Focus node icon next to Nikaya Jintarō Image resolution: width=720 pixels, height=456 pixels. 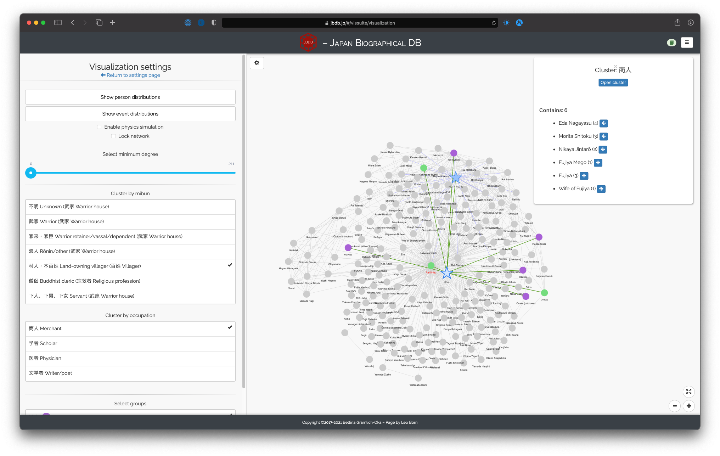coord(603,150)
